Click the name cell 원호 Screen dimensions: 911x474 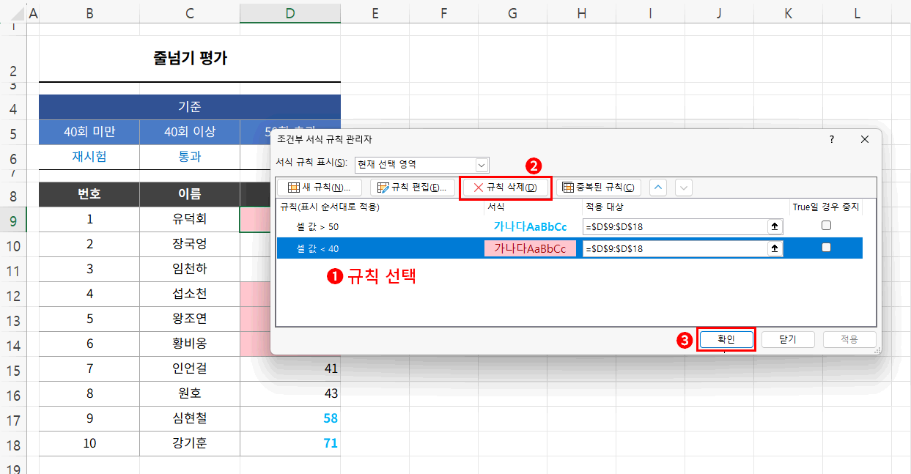(190, 394)
